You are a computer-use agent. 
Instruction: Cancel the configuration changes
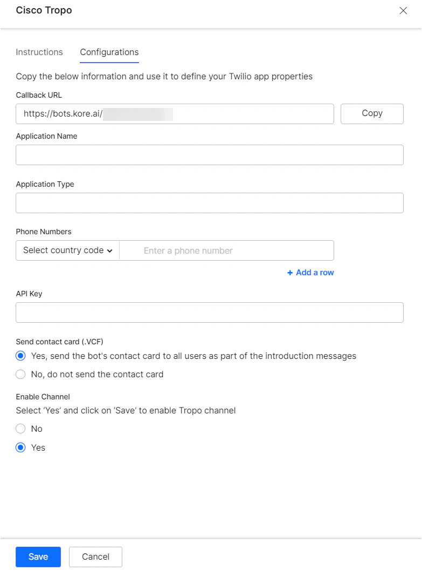click(x=95, y=556)
